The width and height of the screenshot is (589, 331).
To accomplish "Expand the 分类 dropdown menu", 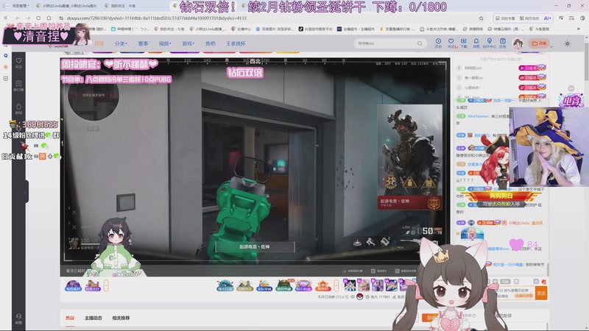I will coord(121,43).
